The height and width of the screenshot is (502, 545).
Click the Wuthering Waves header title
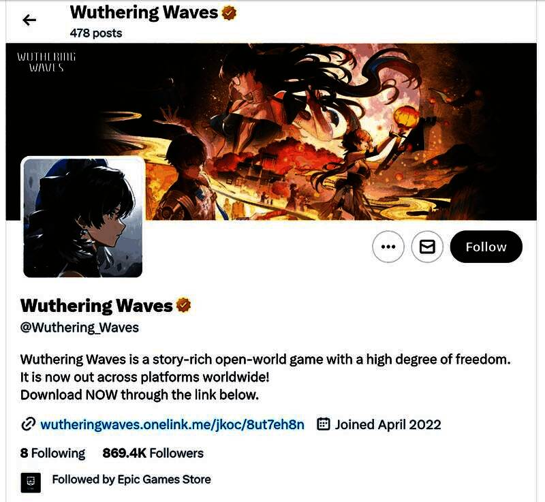144,12
